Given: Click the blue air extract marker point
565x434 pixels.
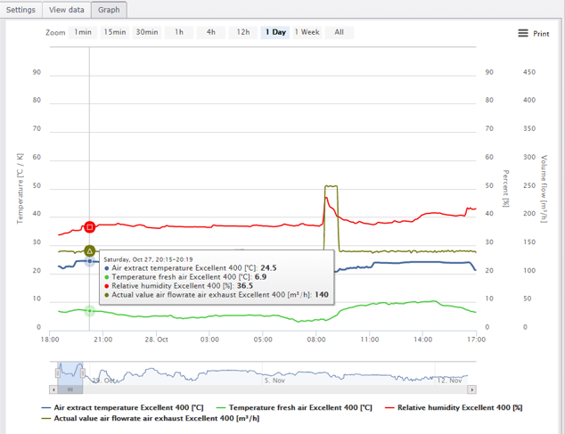Looking at the screenshot, I should (90, 261).
